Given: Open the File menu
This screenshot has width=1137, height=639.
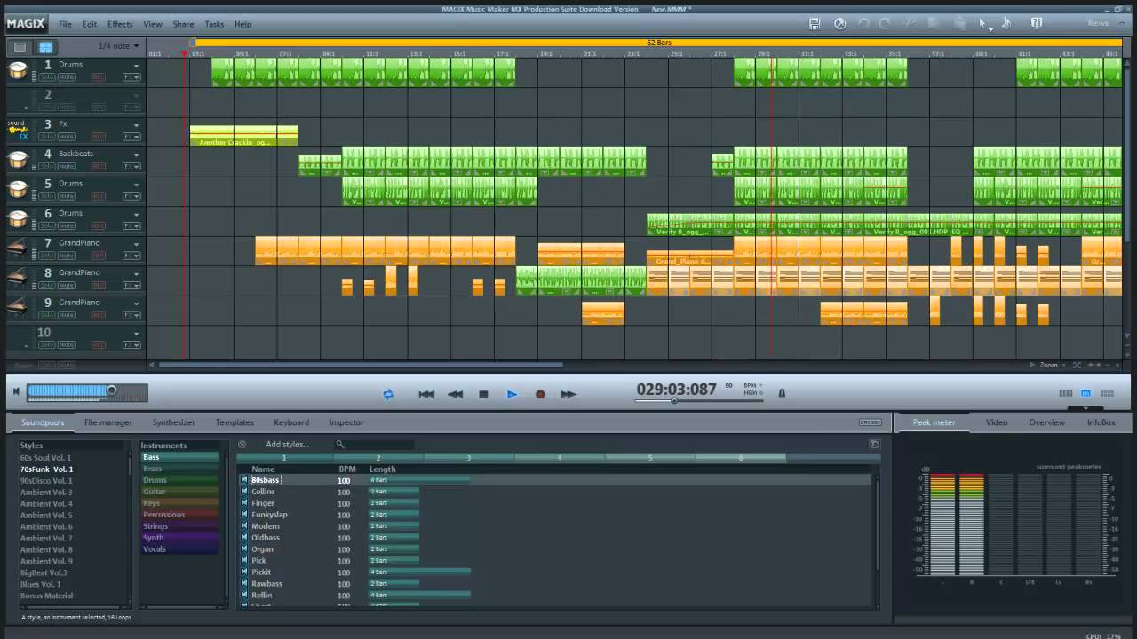Looking at the screenshot, I should (66, 24).
